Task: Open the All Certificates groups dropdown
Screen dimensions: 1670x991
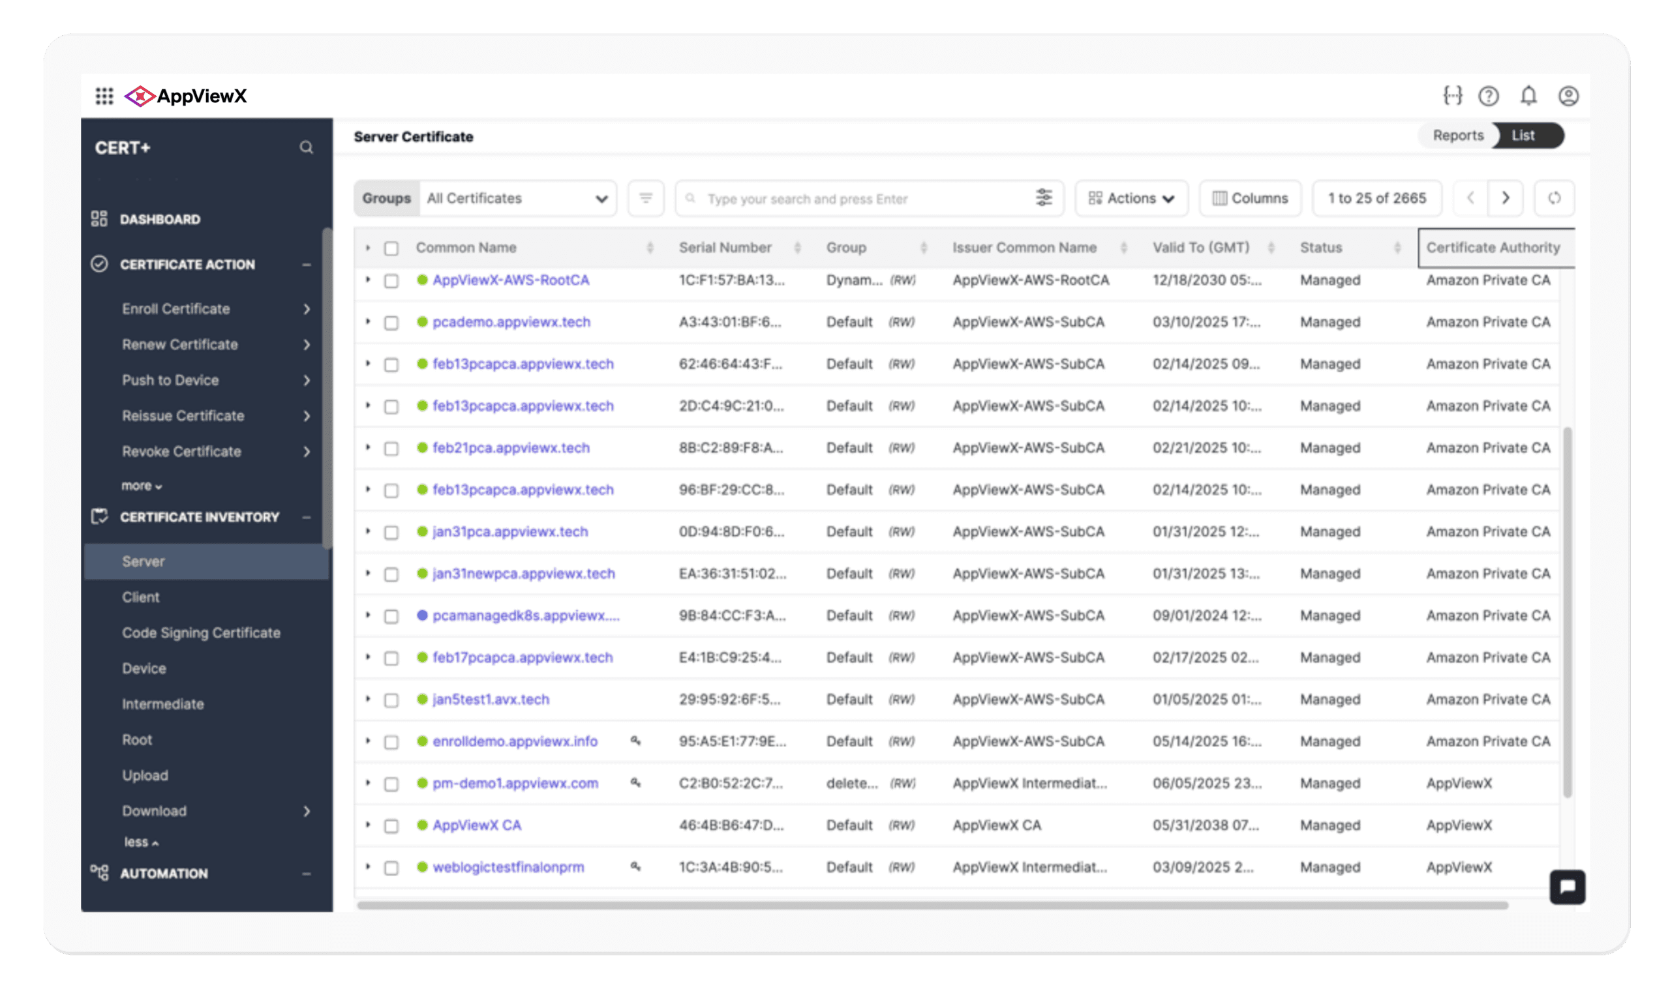Action: point(518,198)
